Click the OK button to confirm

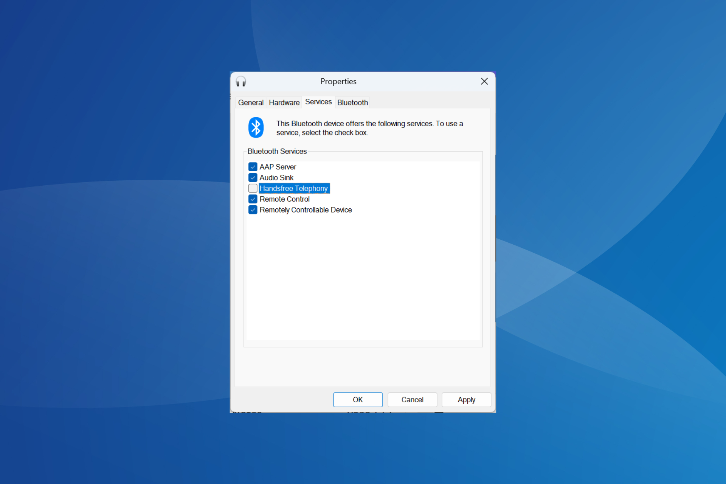[358, 400]
